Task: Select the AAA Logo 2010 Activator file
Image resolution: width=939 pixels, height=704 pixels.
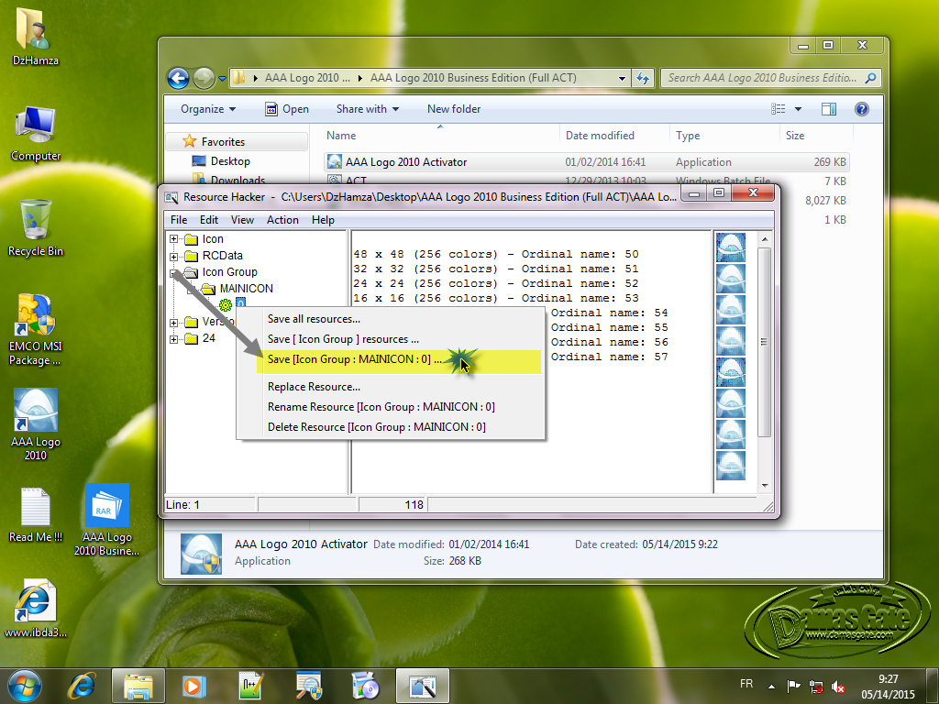Action: click(586, 161)
